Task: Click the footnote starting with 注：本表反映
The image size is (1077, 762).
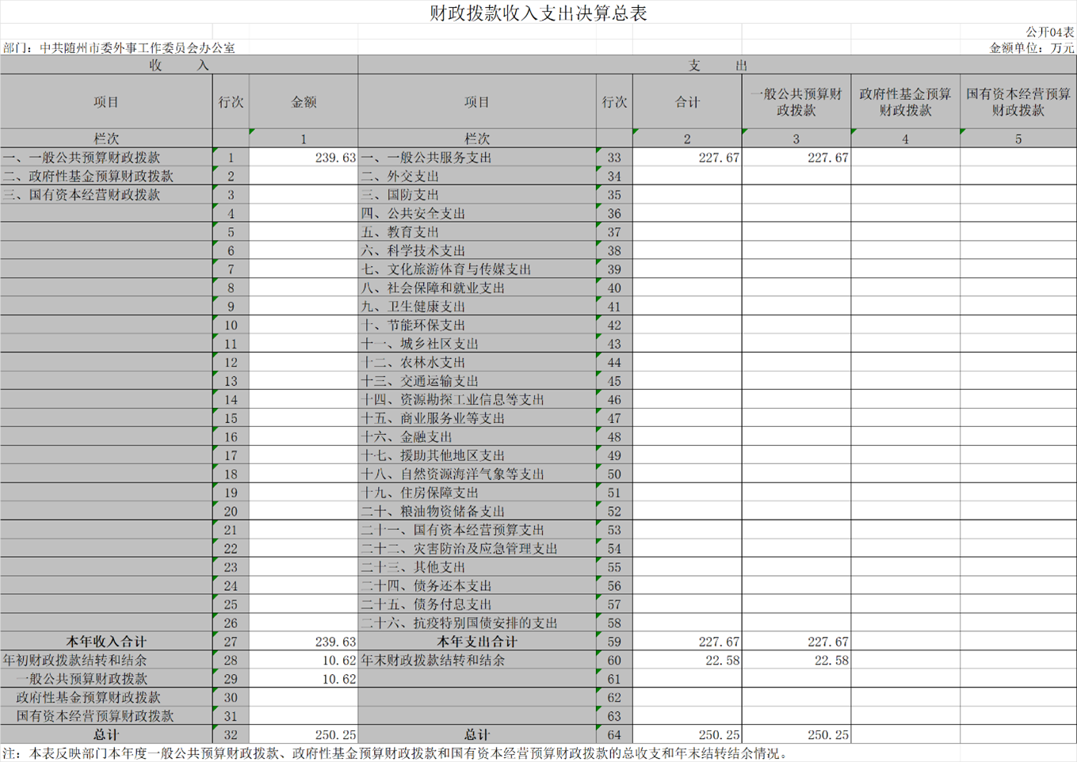Action: click(395, 753)
